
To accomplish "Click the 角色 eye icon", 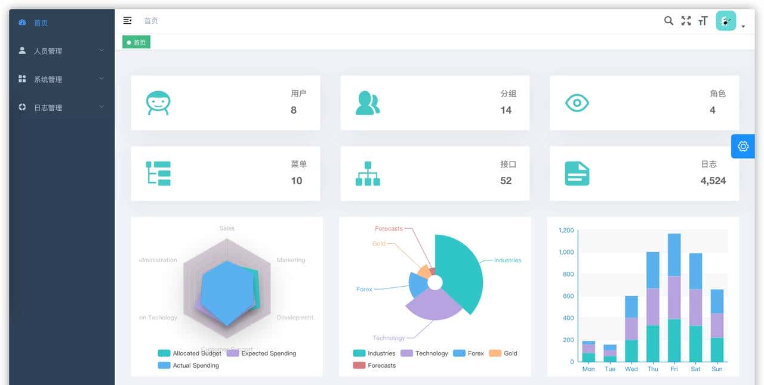I will coord(577,103).
